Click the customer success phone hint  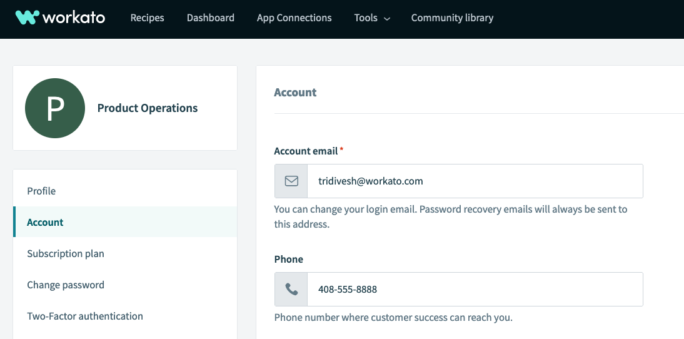(393, 318)
